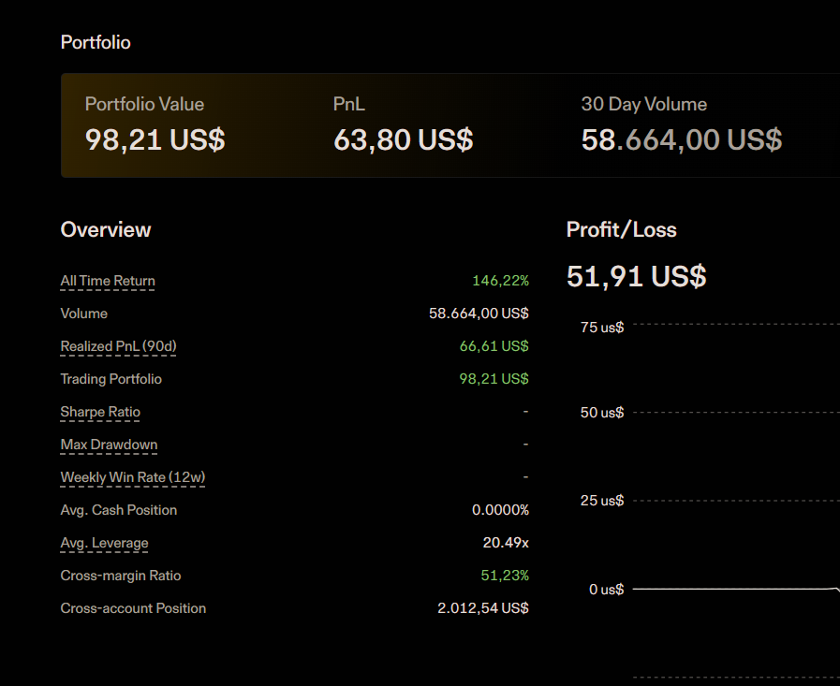Click the 25 us$ chart axis label
Screen dimensions: 840x686
(x=602, y=500)
